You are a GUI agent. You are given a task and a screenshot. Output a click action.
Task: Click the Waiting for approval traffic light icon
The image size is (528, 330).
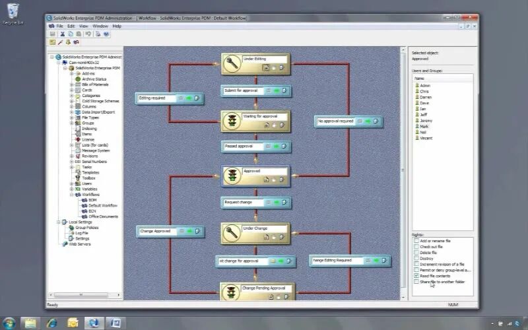(232, 121)
